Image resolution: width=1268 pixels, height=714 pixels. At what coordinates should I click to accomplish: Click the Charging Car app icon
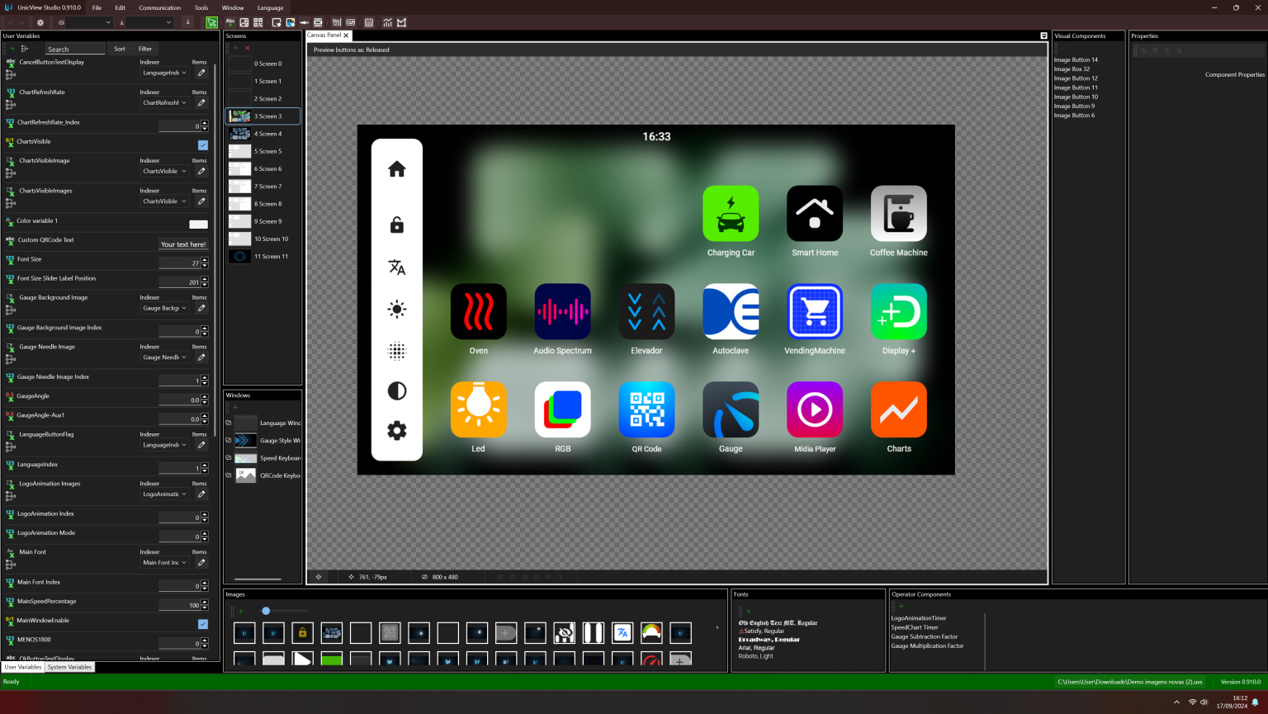[731, 214]
